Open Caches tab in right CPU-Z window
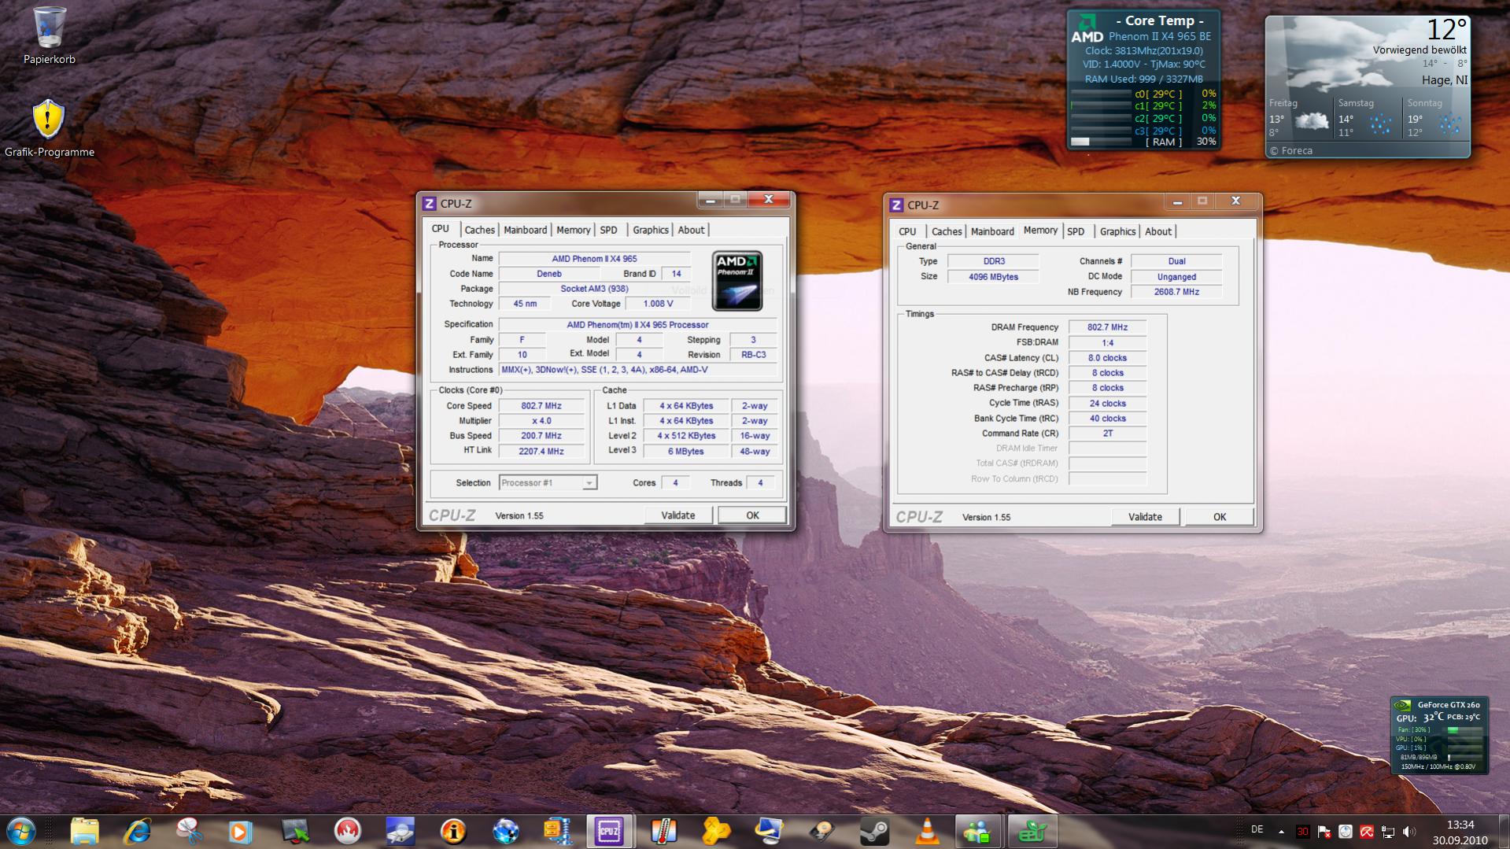This screenshot has height=849, width=1510. 947,232
